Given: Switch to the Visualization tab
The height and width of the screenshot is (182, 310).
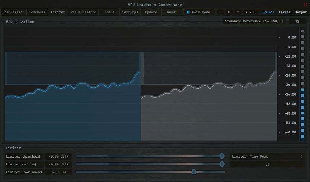Looking at the screenshot, I should tap(84, 12).
